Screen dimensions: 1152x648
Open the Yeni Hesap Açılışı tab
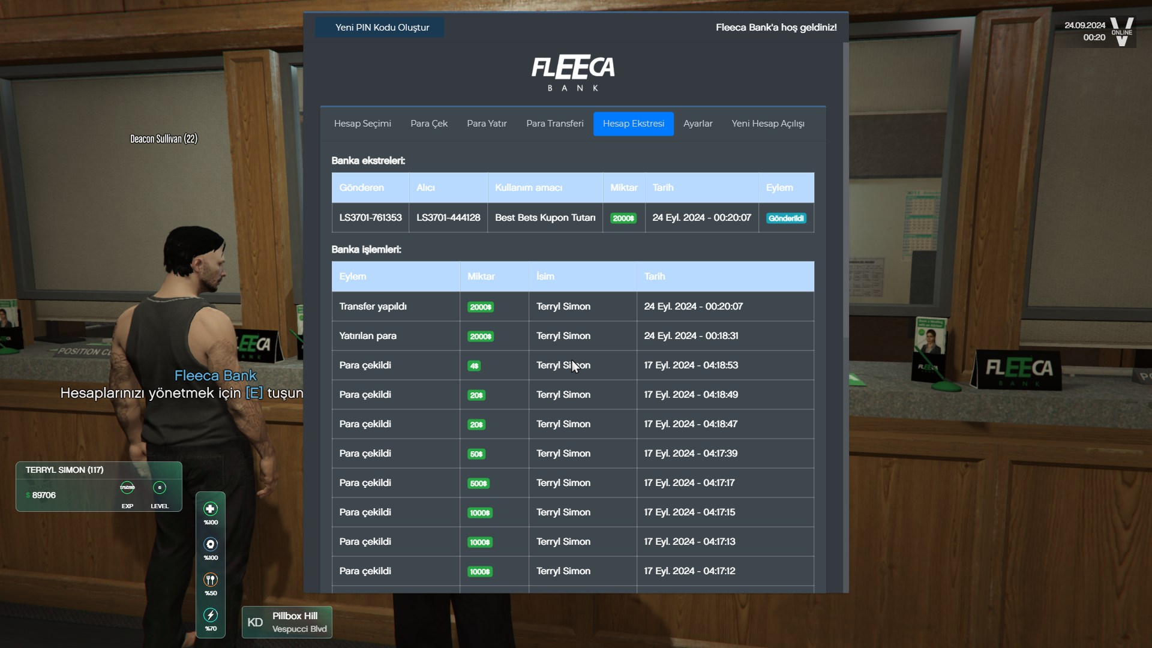tap(767, 124)
